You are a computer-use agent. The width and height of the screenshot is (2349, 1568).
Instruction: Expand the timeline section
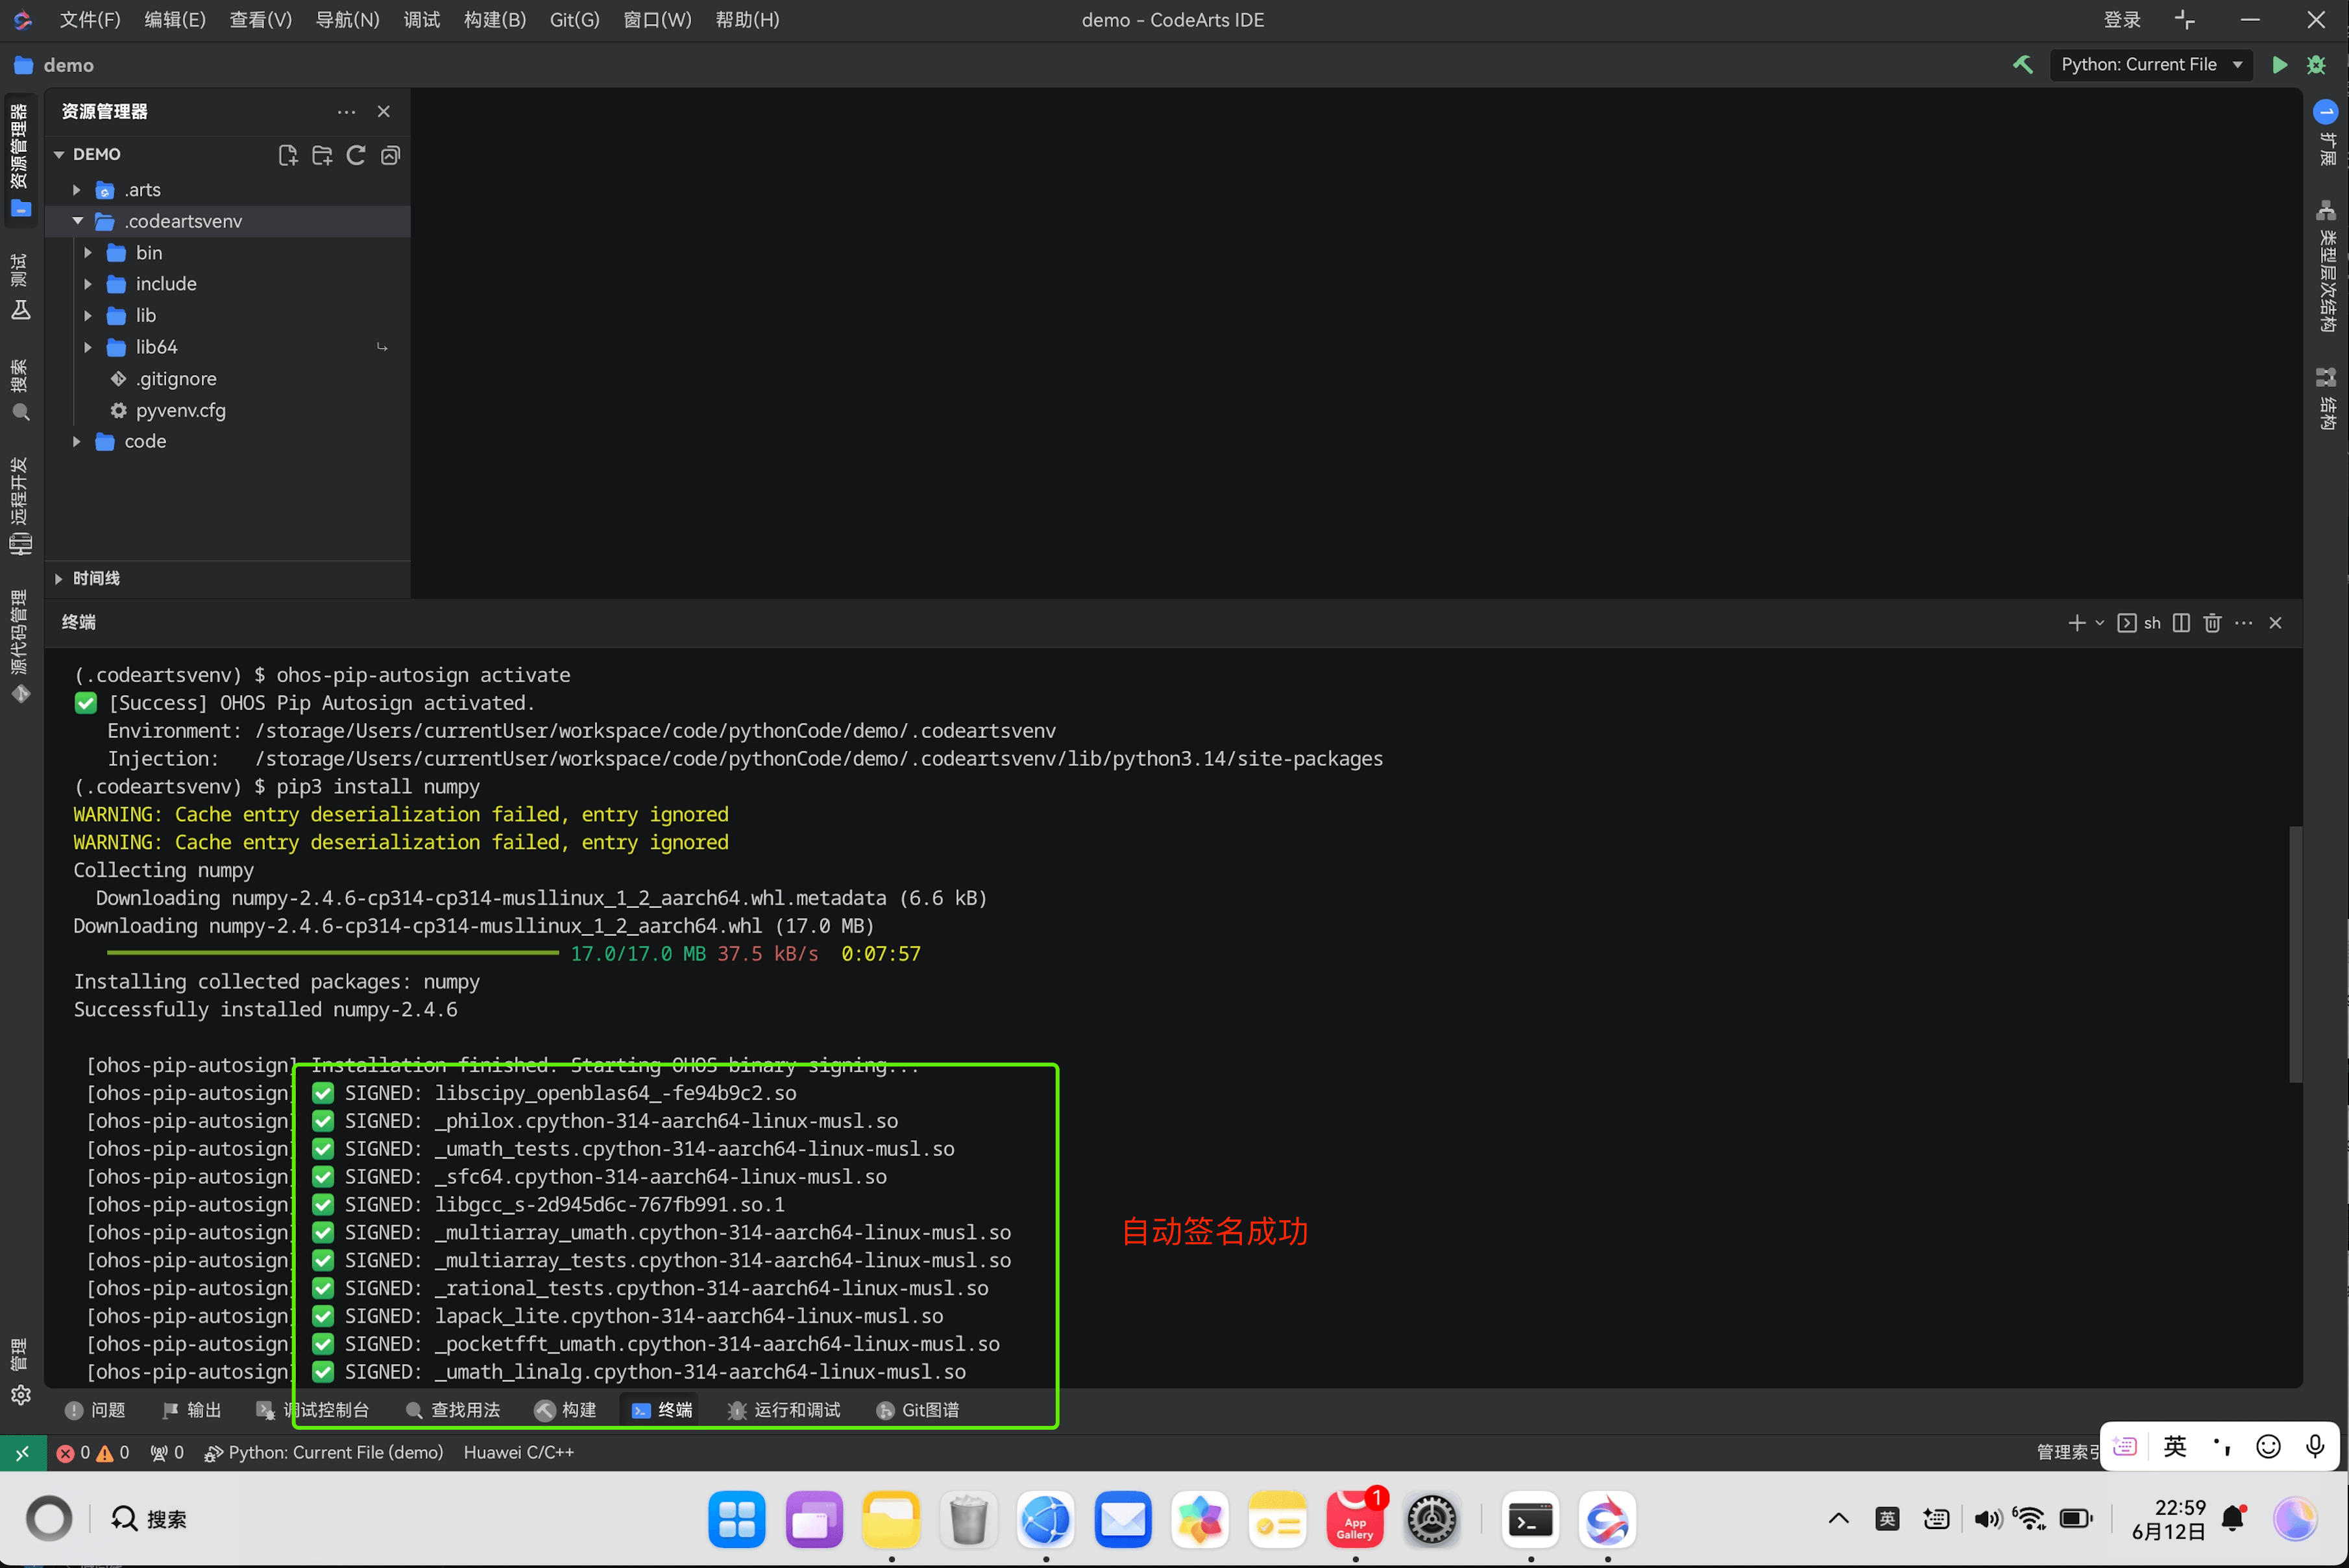click(x=59, y=578)
